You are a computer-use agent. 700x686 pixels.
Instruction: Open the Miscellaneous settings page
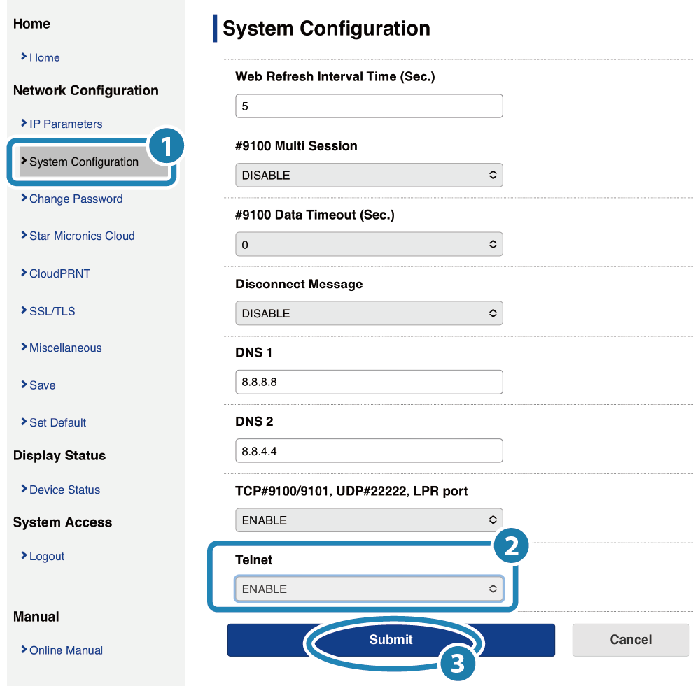pos(65,348)
